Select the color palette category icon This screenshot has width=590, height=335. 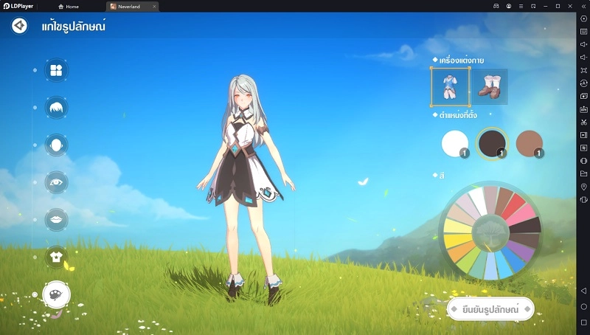point(57,294)
